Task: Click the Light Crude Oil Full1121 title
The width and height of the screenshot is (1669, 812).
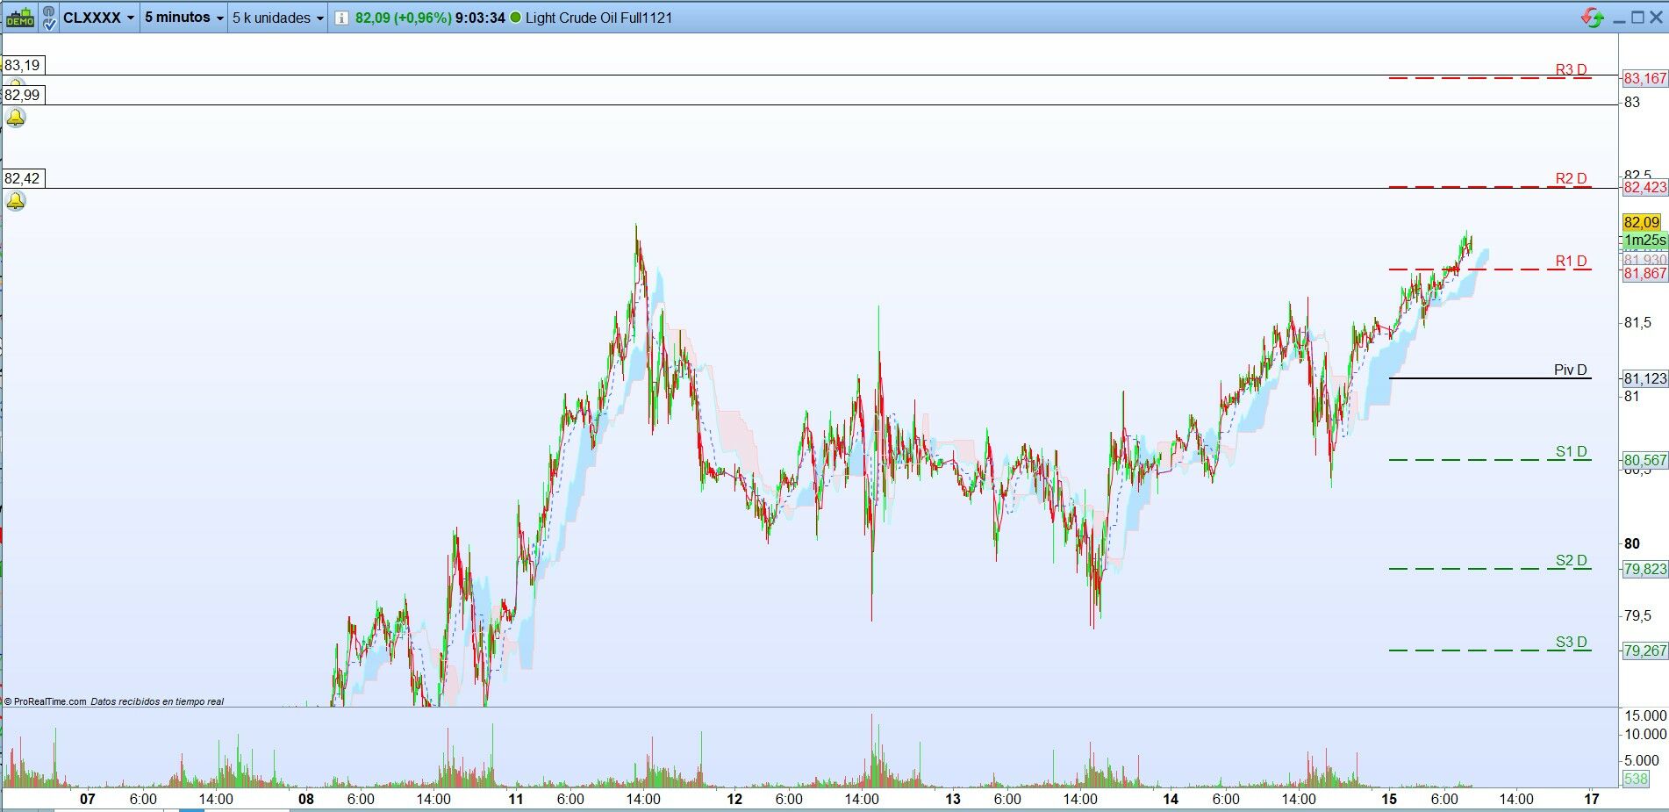Action: click(598, 18)
